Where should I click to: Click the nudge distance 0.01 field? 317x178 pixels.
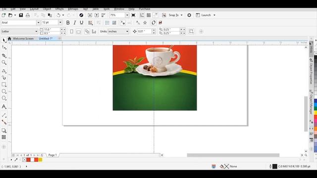[144, 32]
